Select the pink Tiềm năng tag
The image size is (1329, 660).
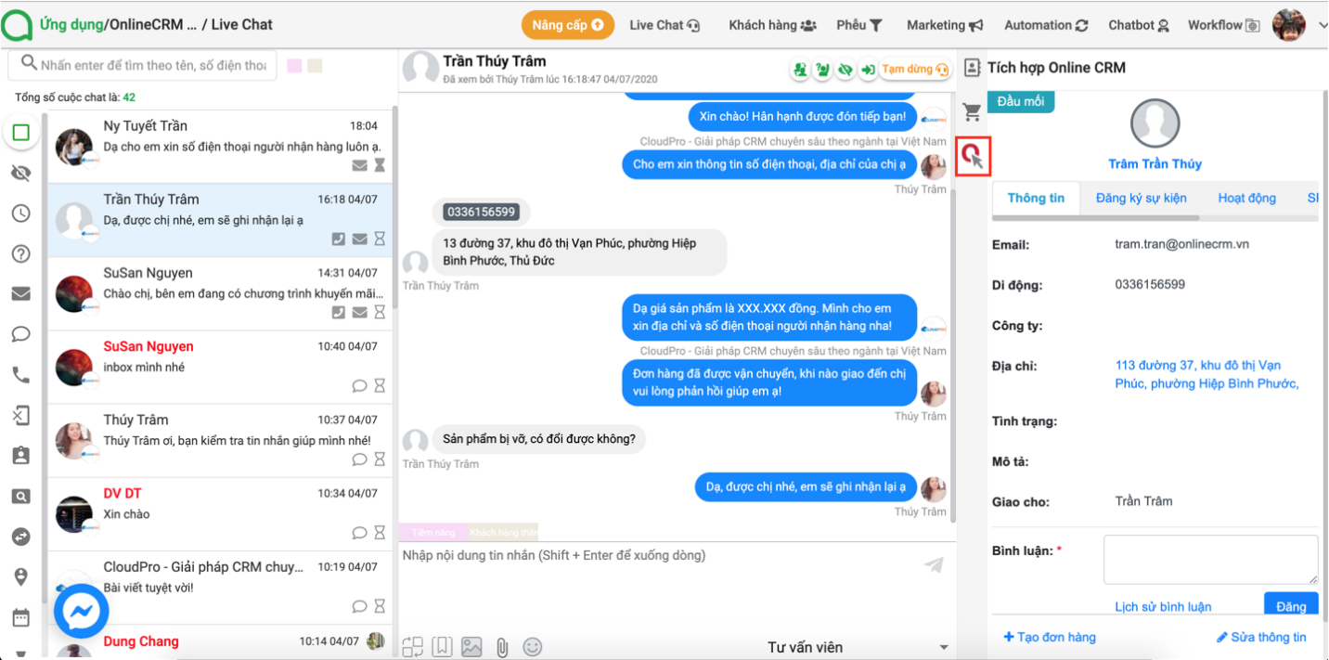click(x=432, y=533)
